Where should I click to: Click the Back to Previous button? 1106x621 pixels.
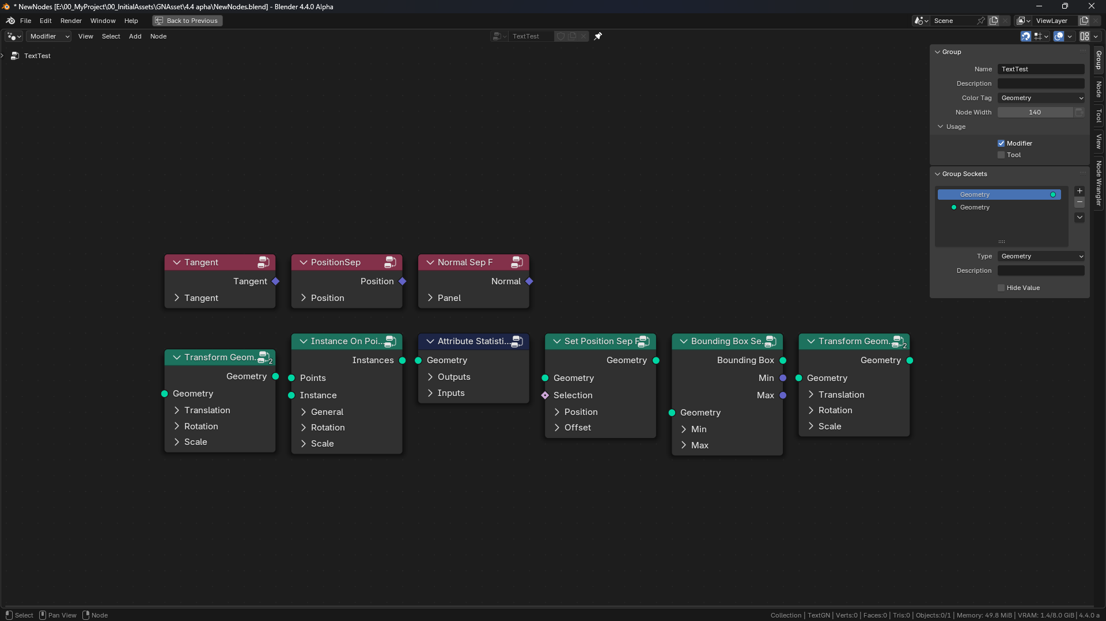click(187, 21)
